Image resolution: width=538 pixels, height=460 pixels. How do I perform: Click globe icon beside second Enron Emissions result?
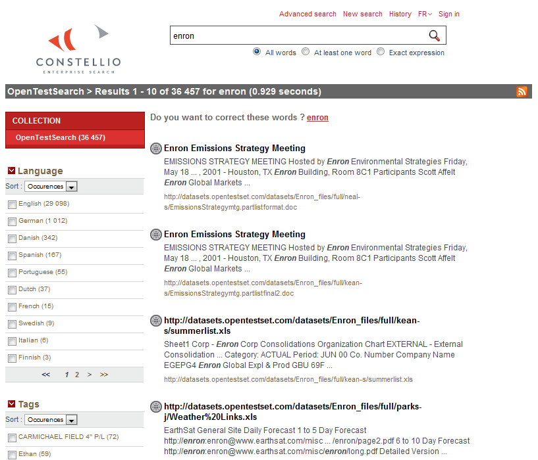tap(156, 235)
